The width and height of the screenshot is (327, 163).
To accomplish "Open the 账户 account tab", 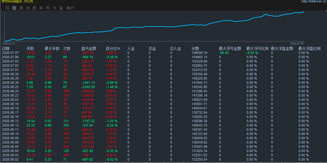I will pos(71,8).
